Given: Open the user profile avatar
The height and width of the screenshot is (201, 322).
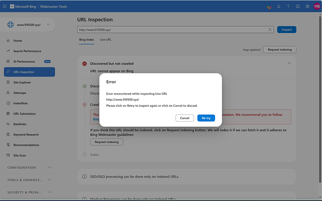Looking at the screenshot, I should pyautogui.click(x=317, y=7).
